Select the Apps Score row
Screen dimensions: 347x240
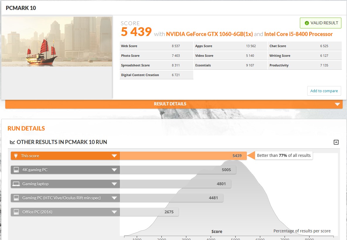coord(230,46)
